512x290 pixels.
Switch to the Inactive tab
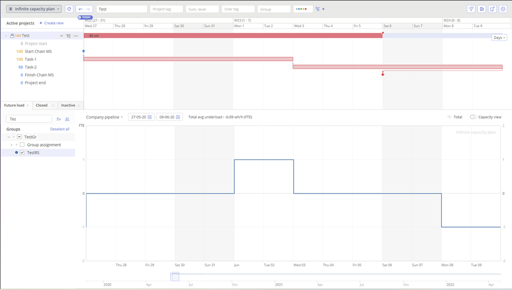[68, 105]
